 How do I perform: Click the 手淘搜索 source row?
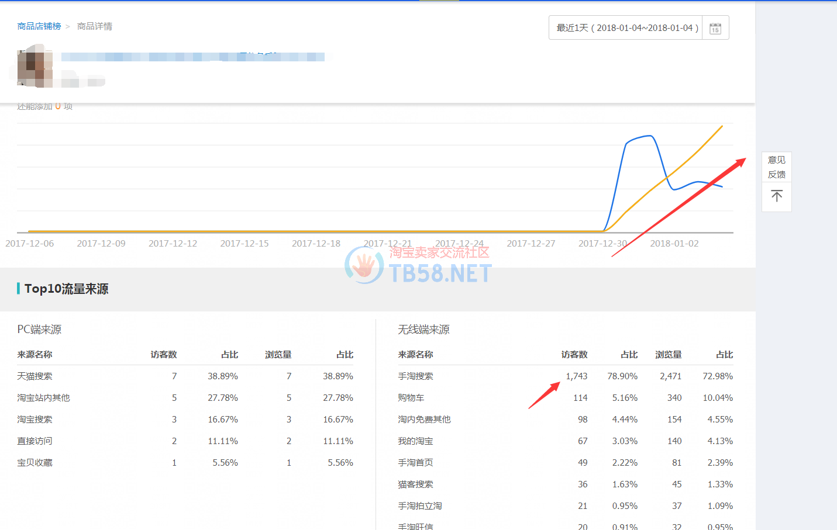pyautogui.click(x=415, y=376)
